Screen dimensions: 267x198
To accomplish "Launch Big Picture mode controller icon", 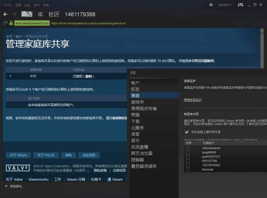I will click(x=240, y=5).
